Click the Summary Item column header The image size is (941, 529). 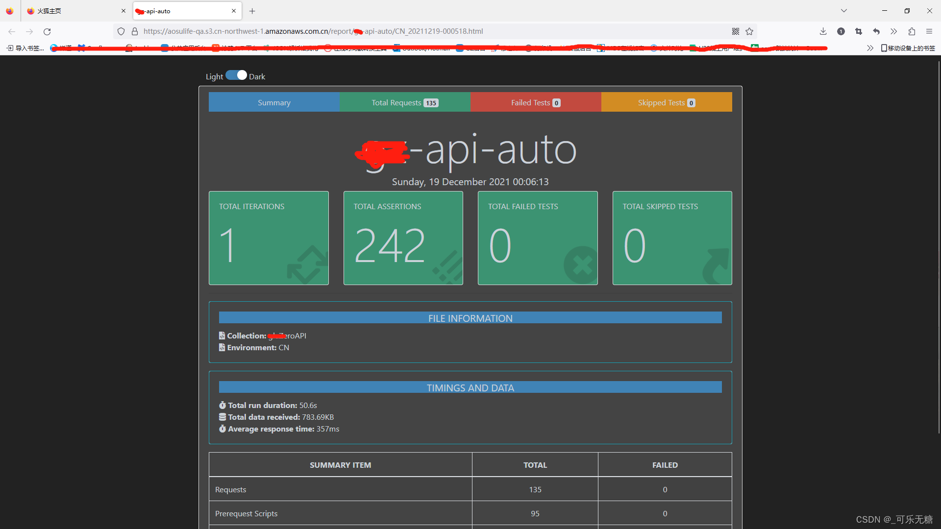pyautogui.click(x=340, y=465)
